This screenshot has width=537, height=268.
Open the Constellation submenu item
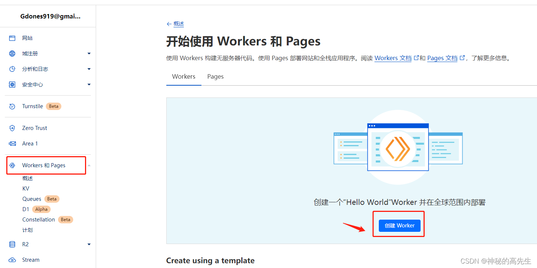point(38,220)
